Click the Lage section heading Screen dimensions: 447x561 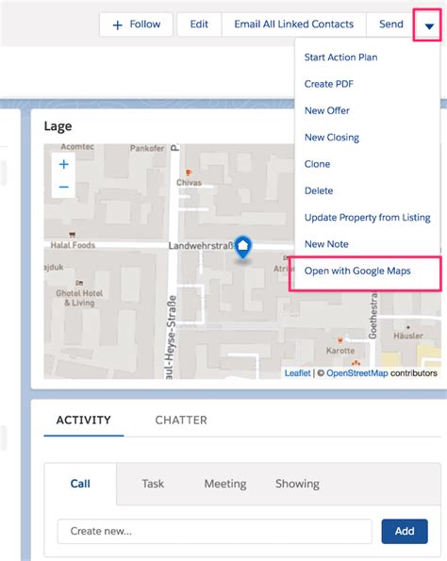point(58,126)
